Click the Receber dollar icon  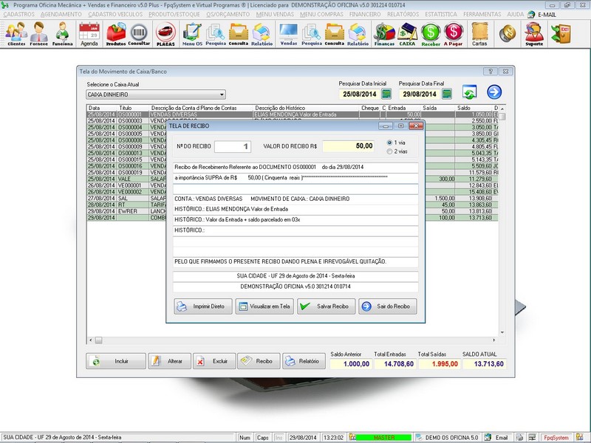(x=431, y=33)
